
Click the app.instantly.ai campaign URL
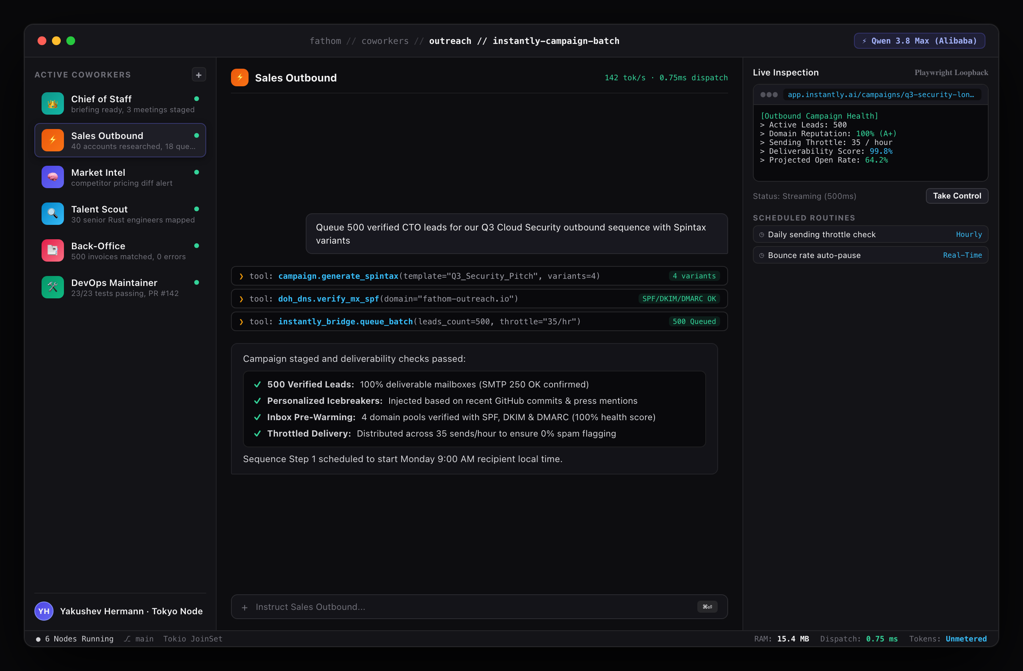coord(882,95)
